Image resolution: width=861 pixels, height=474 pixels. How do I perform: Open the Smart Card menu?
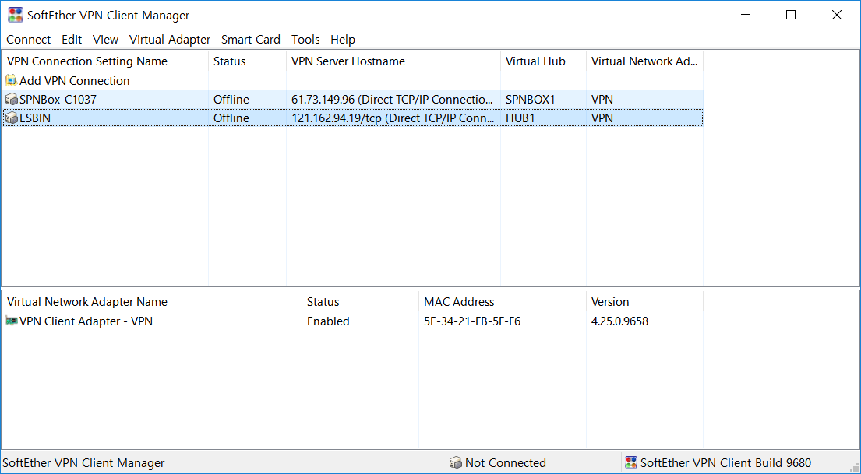[x=250, y=40]
